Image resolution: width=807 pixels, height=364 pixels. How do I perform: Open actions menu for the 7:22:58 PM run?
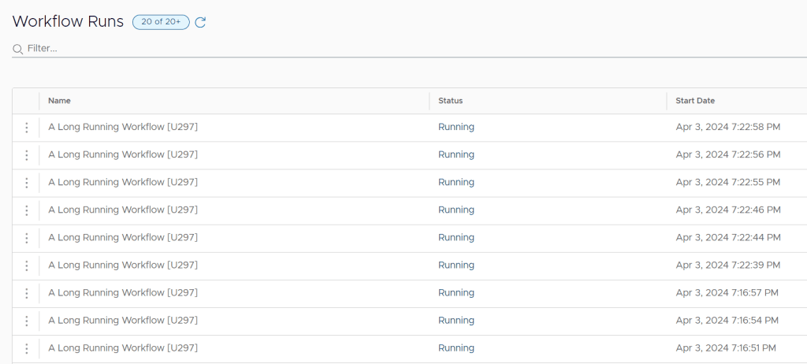point(26,128)
